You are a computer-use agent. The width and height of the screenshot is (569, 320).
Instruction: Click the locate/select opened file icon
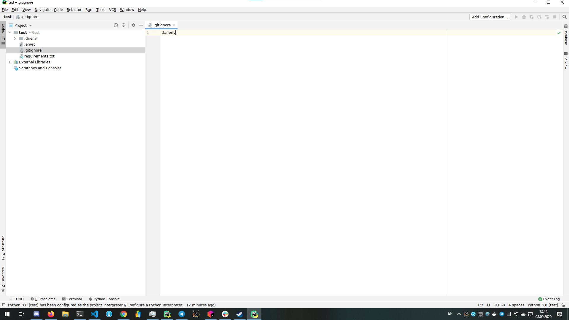(x=116, y=25)
